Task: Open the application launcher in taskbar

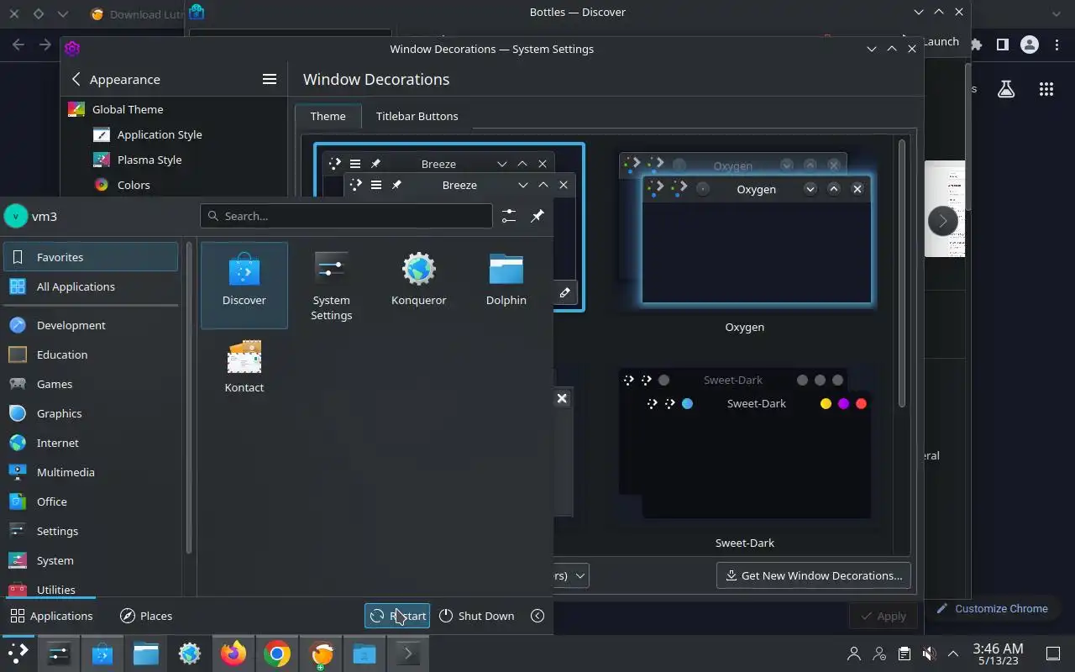Action: click(18, 654)
